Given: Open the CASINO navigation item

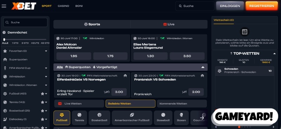Looking at the screenshot, I should click(x=63, y=6).
